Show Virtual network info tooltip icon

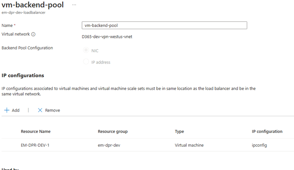click(x=33, y=34)
